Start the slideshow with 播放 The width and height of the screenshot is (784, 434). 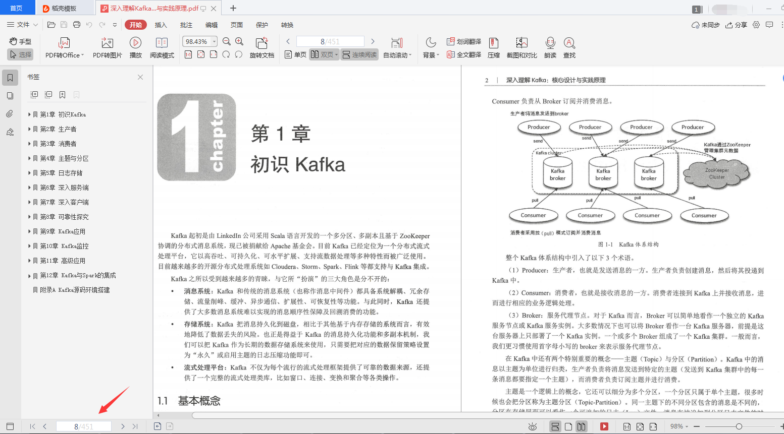135,48
